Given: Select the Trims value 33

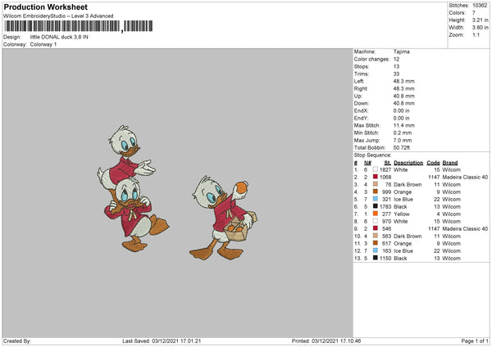Looking at the screenshot, I should pos(396,74).
